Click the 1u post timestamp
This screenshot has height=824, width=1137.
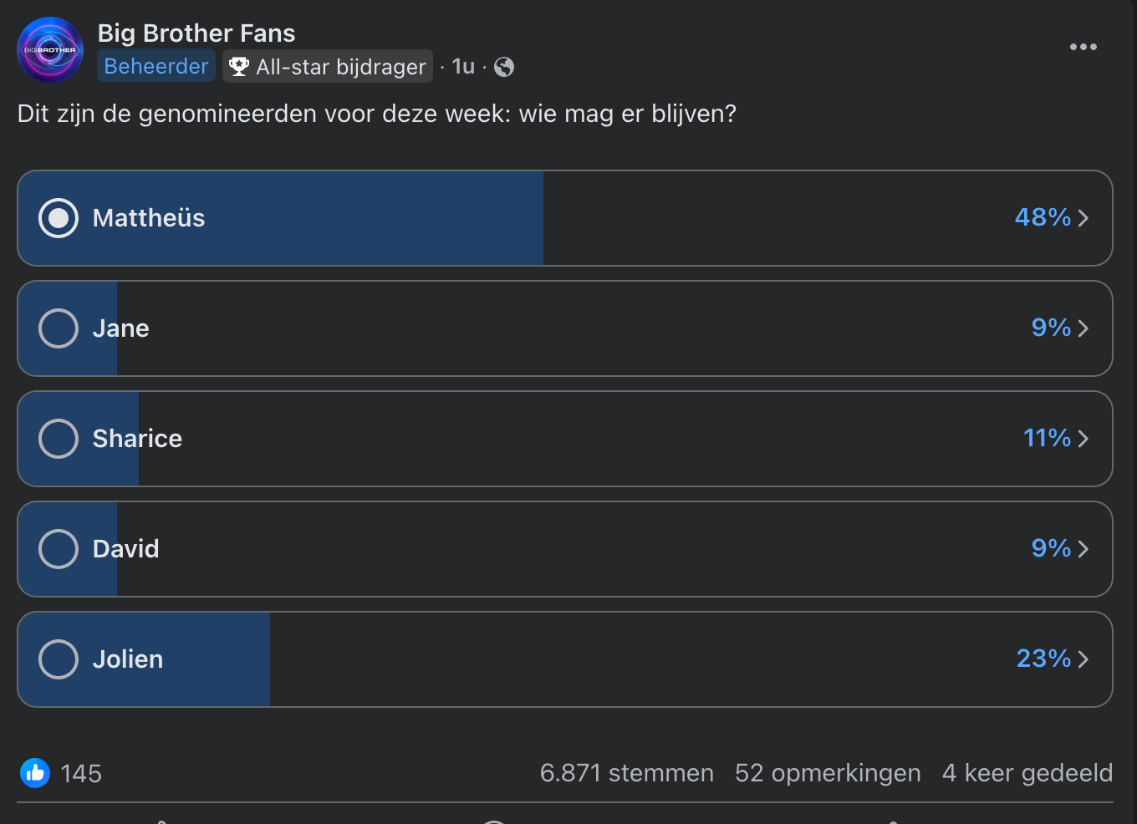[463, 66]
